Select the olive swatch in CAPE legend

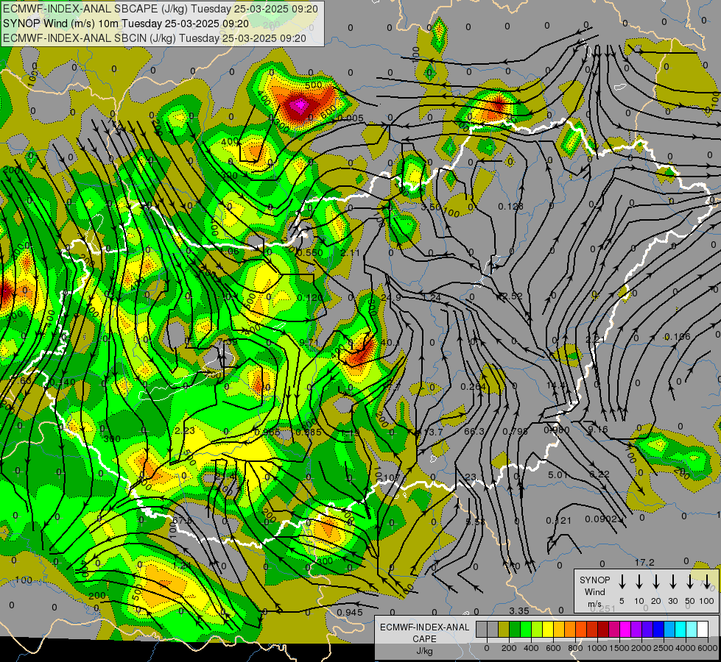click(504, 629)
